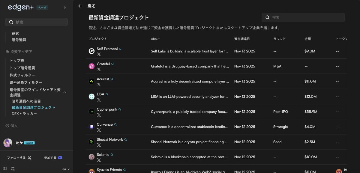Click magnifier icon next to Cypherpunk
Image resolution: width=360 pixels, height=173 pixels.
coord(120,109)
